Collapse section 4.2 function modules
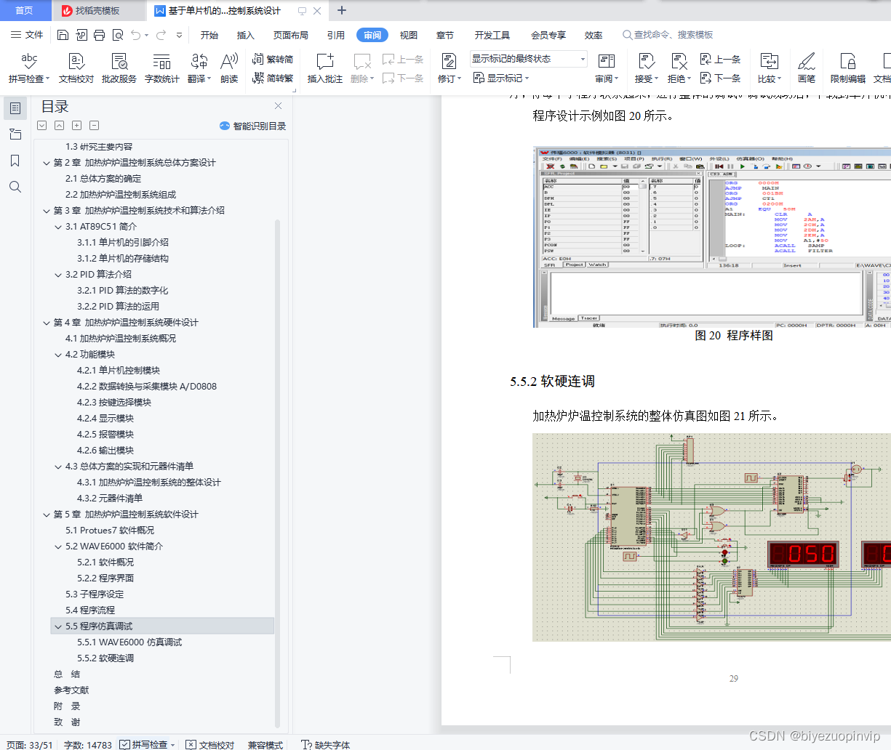Image resolution: width=891 pixels, height=750 pixels. coord(58,355)
